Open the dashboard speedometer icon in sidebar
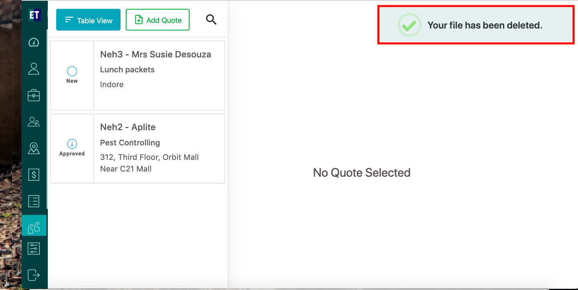The width and height of the screenshot is (578, 290). click(34, 43)
